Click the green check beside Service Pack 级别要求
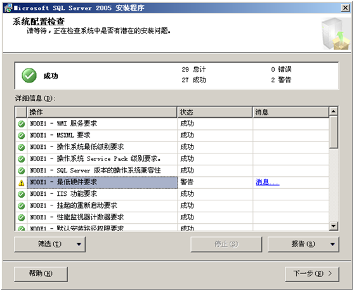The image size is (354, 291). pyautogui.click(x=21, y=158)
